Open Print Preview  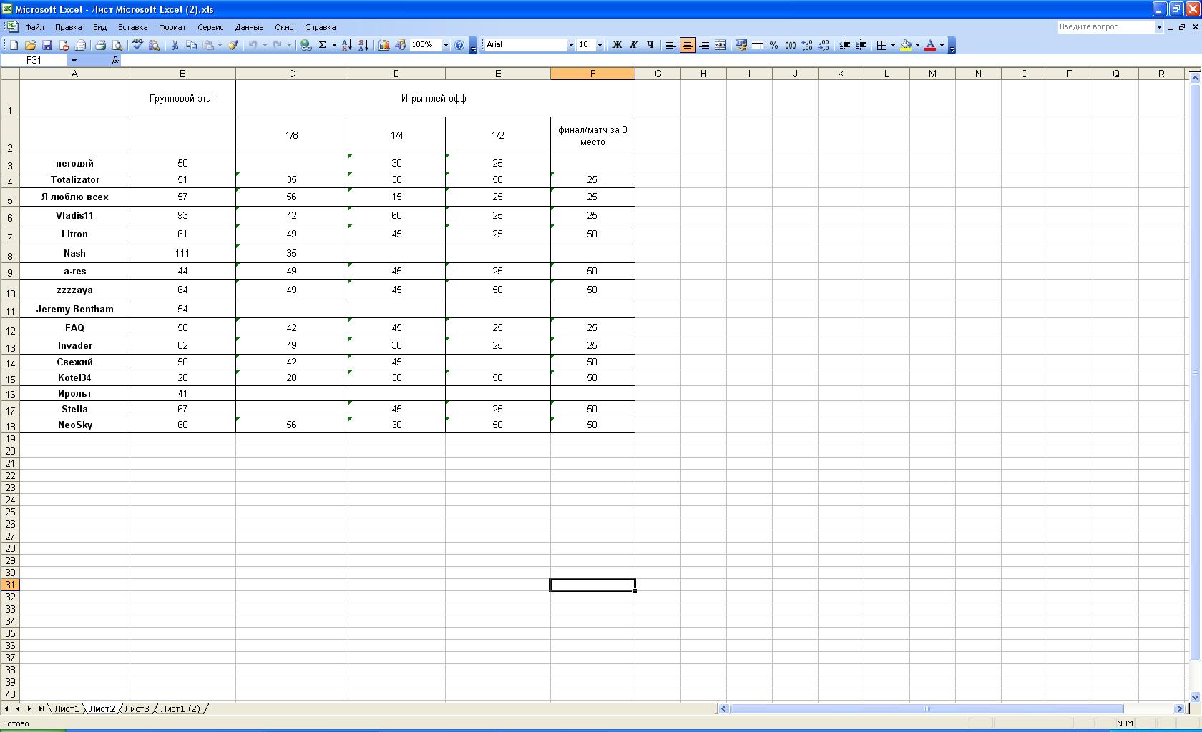tap(117, 45)
